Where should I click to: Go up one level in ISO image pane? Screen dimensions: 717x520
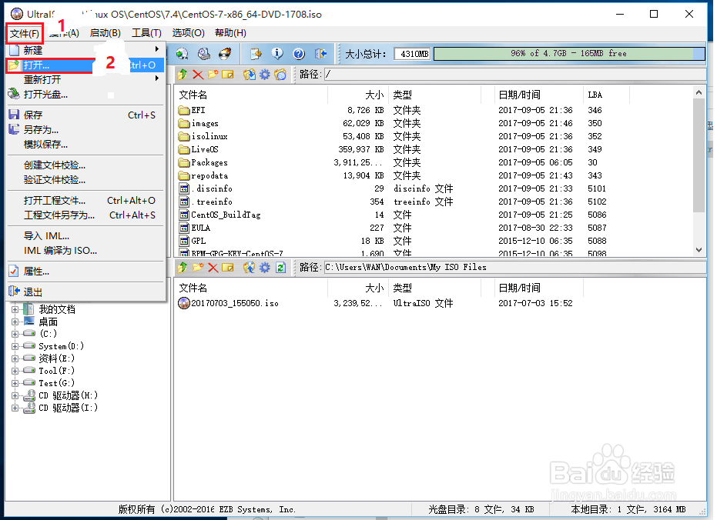click(x=183, y=75)
